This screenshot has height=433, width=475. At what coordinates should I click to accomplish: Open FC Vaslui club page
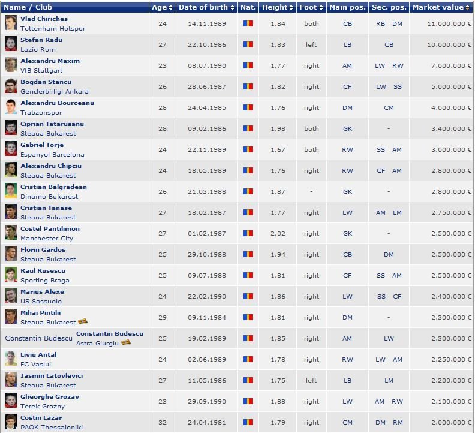(x=35, y=364)
